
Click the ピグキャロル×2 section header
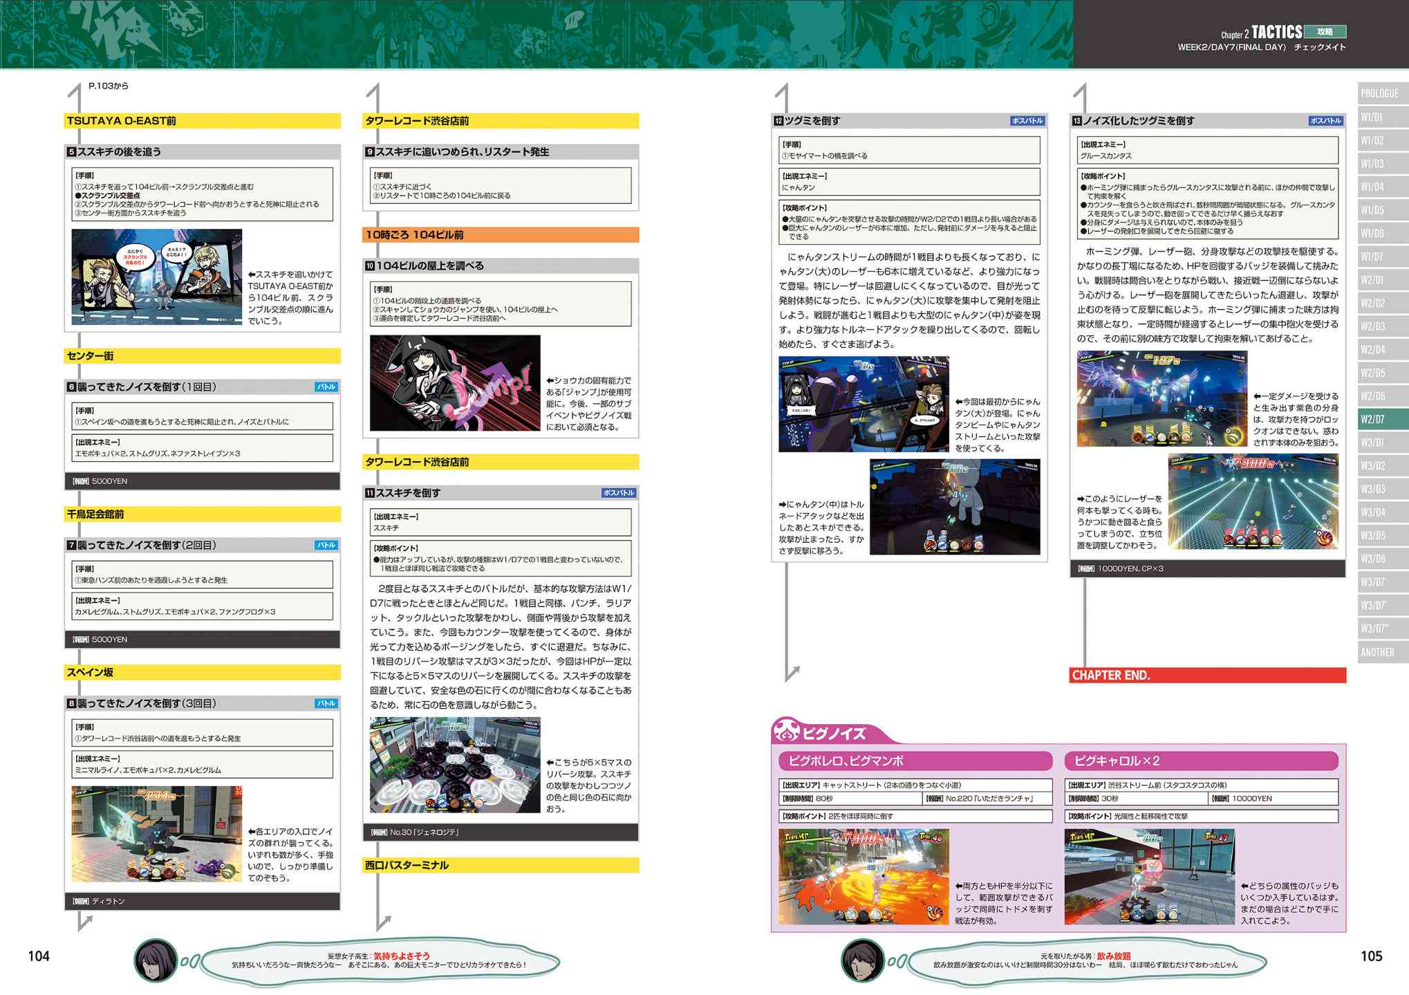[x=1202, y=761]
